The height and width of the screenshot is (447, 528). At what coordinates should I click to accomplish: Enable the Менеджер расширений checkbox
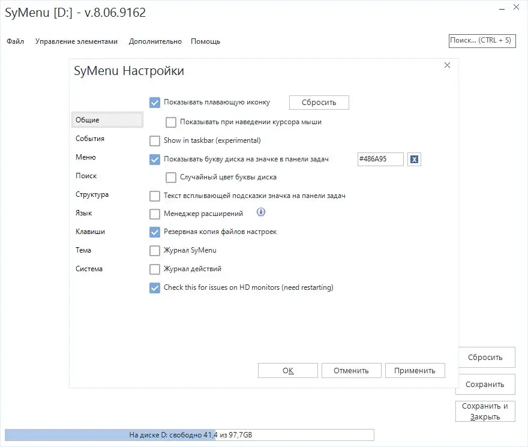click(x=155, y=214)
